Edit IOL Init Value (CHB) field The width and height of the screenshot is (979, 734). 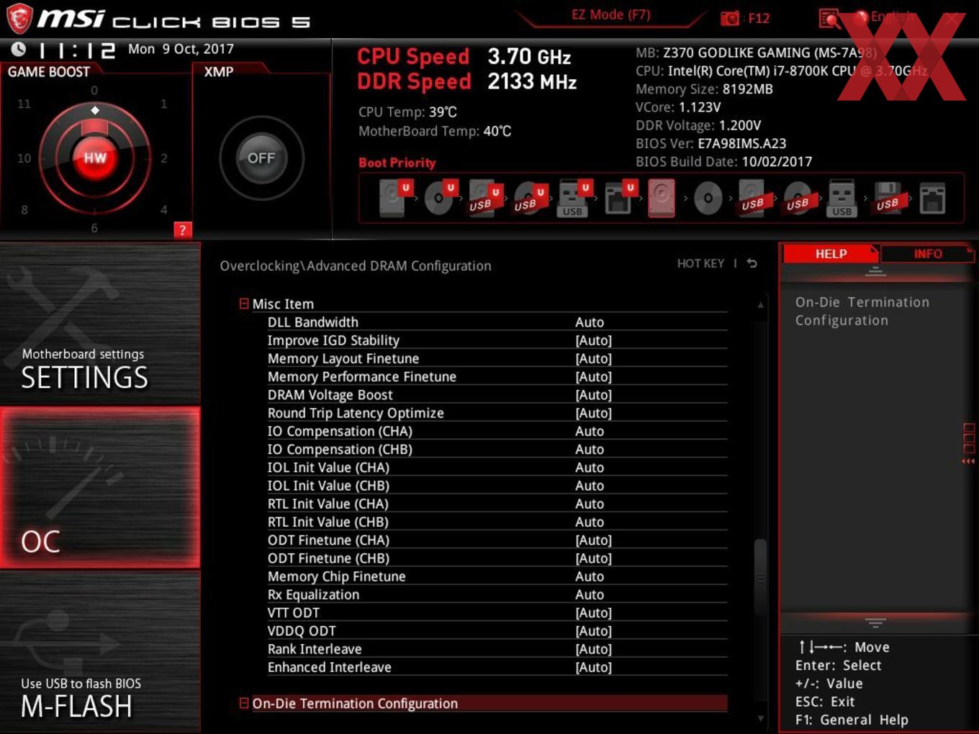pyautogui.click(x=590, y=486)
